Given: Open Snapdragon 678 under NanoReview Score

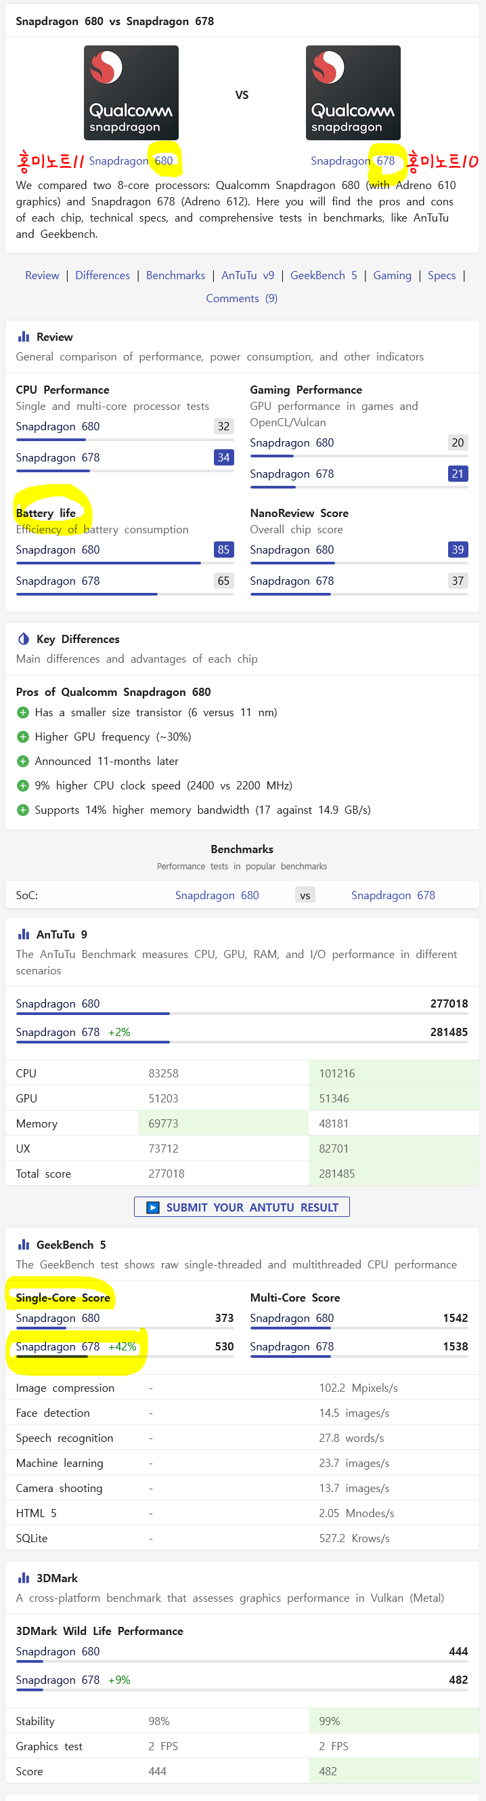Looking at the screenshot, I should coord(292,581).
